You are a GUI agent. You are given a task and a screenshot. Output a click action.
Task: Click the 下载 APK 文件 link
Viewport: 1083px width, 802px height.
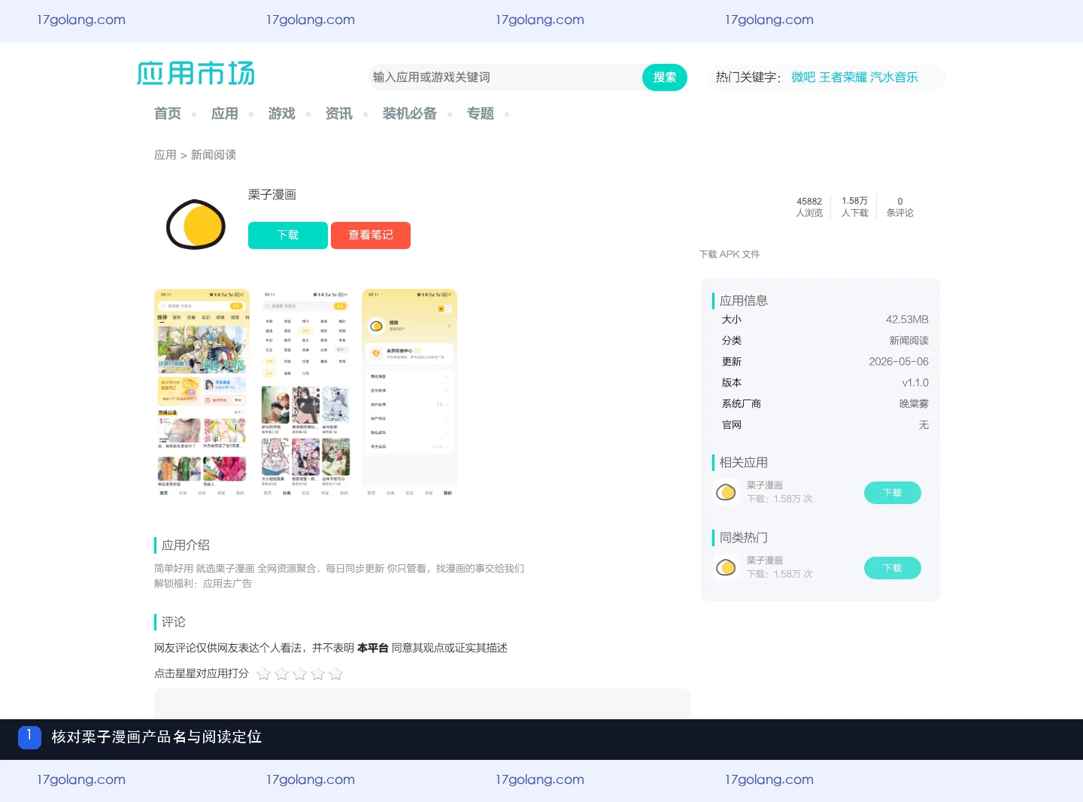click(730, 254)
